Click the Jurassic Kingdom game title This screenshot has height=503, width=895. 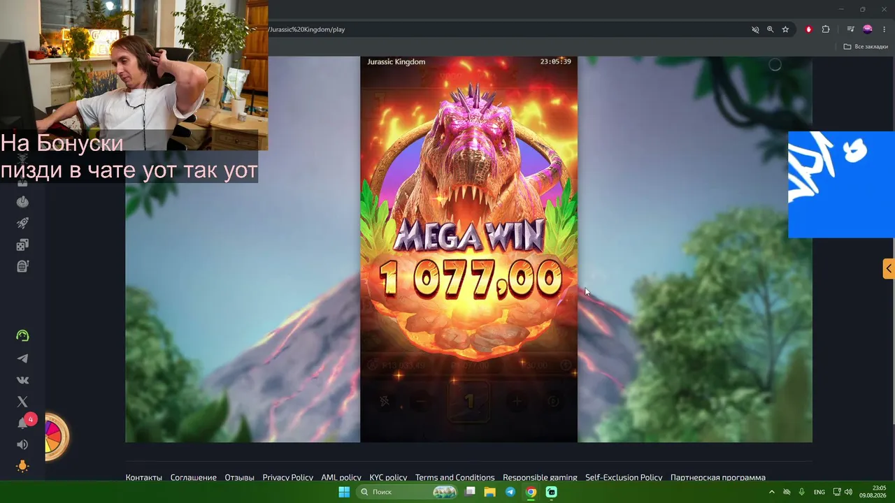click(396, 61)
